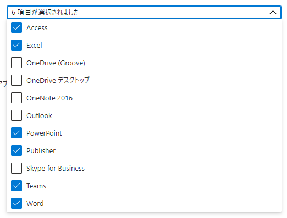Uncheck the Access checkbox
The height and width of the screenshot is (218, 287).
coord(16,27)
